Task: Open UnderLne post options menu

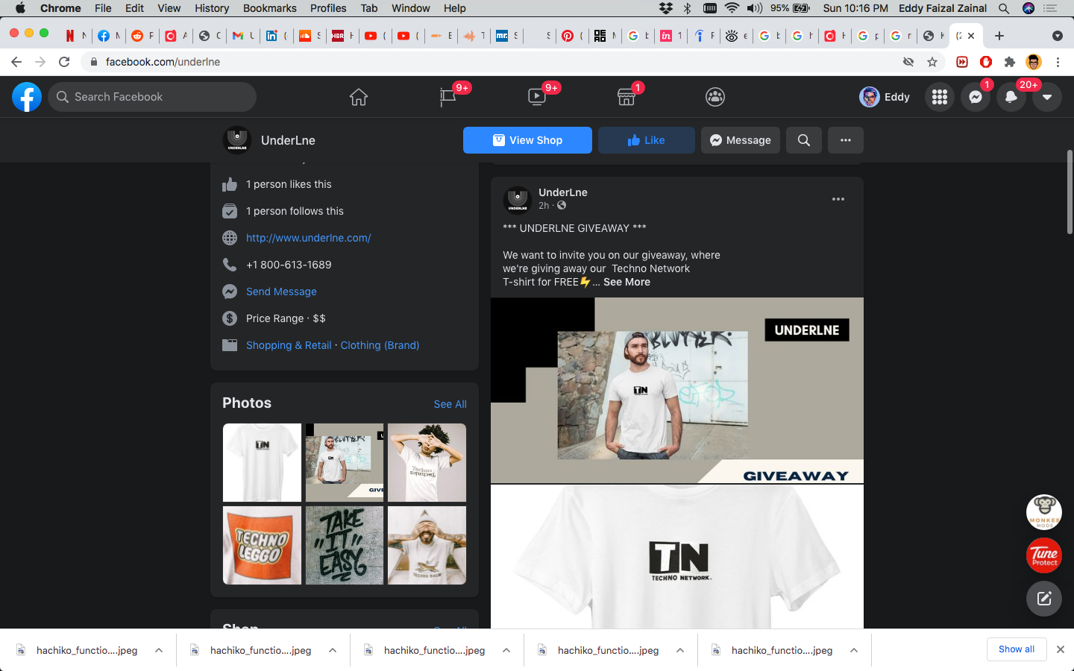Action: coord(838,199)
